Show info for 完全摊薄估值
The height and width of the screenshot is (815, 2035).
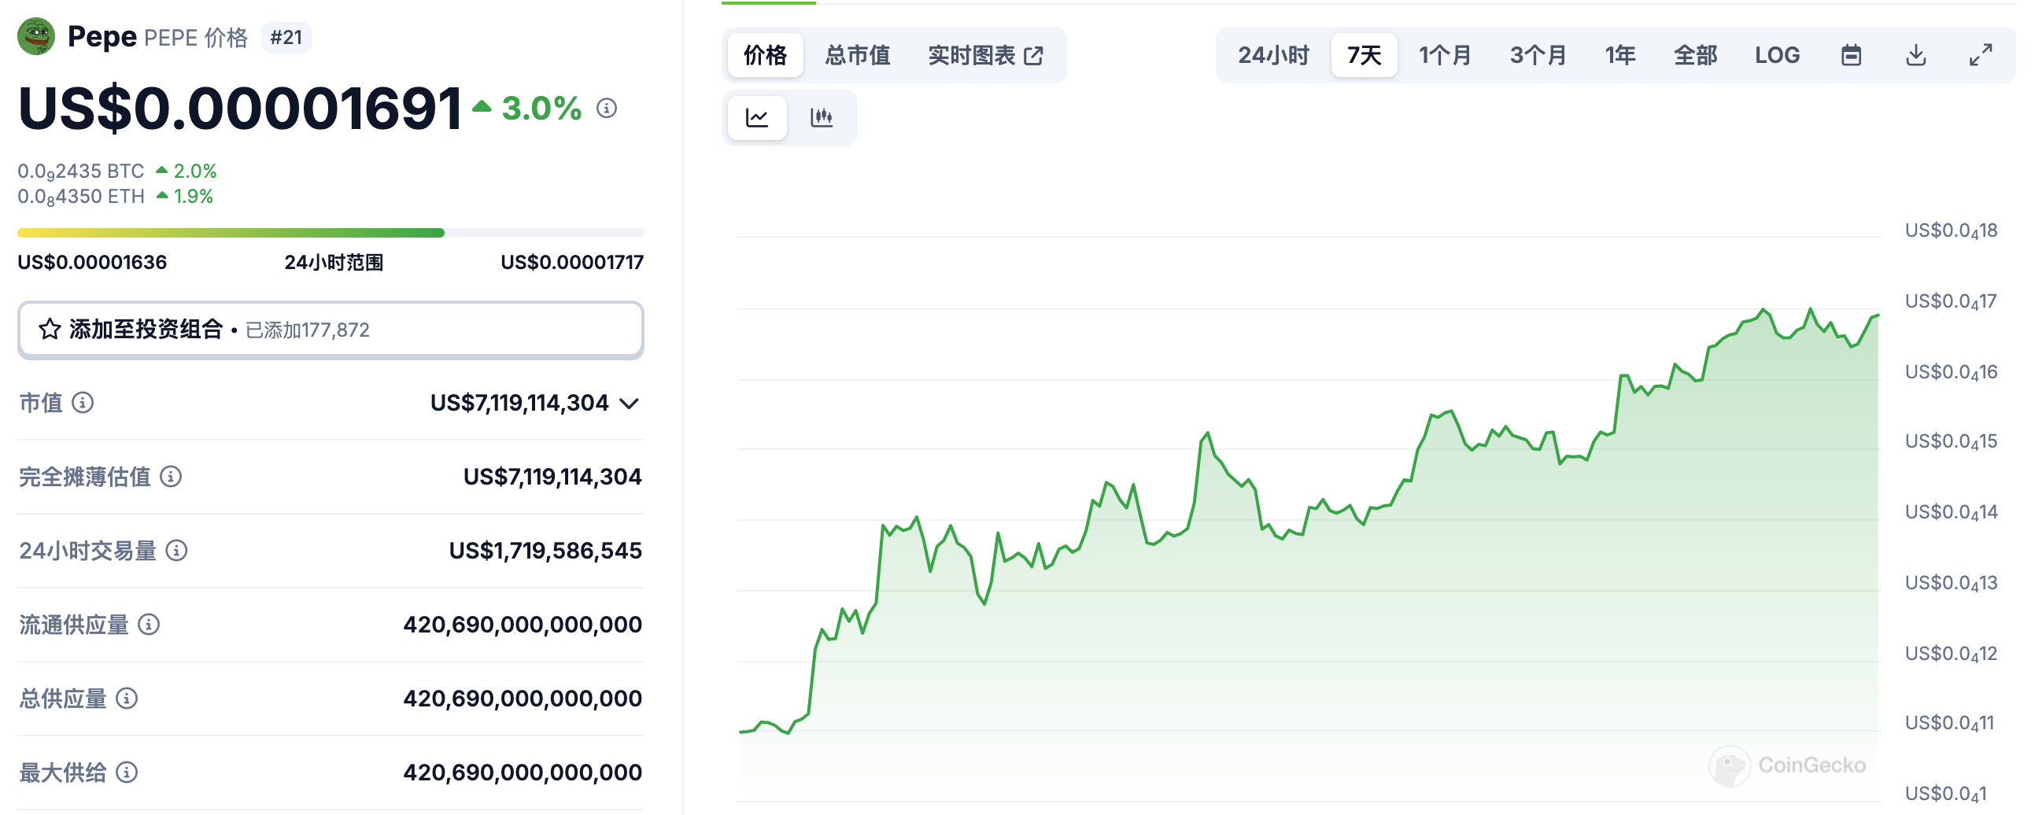[x=171, y=476]
